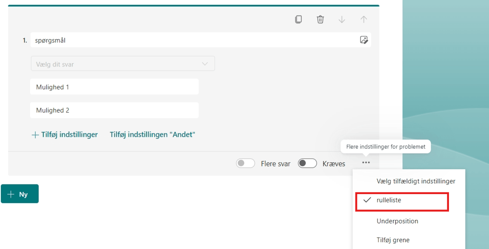Toggle the Kræves required switch

308,164
